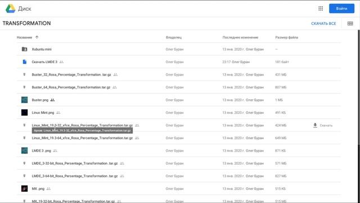
Task: Click shared icon next to LMDE_3-32-bit archive
Action: click(x=122, y=163)
